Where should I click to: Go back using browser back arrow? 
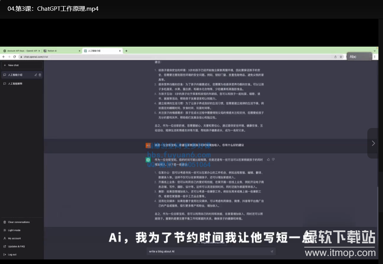[4, 57]
